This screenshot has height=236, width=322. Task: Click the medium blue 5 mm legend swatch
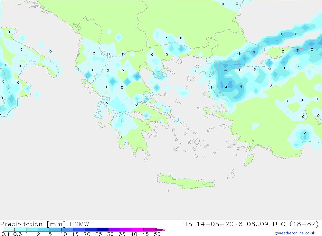tap(56, 230)
